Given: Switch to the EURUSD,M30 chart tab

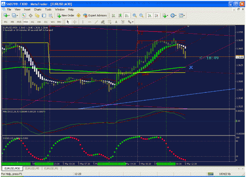Looking at the screenshot, I should point(12,168).
